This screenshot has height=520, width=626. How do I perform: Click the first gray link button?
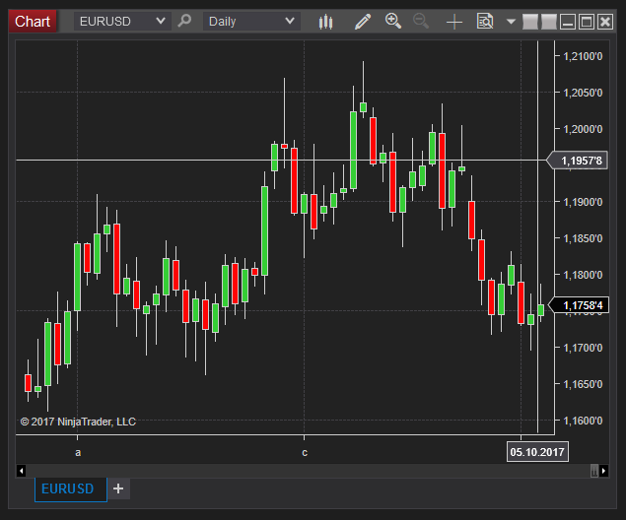pos(530,22)
